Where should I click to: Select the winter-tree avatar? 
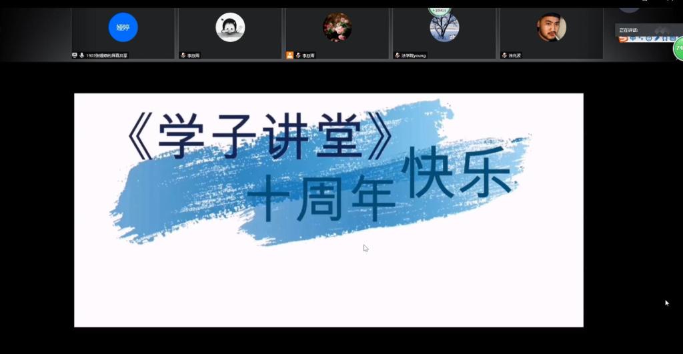444,27
